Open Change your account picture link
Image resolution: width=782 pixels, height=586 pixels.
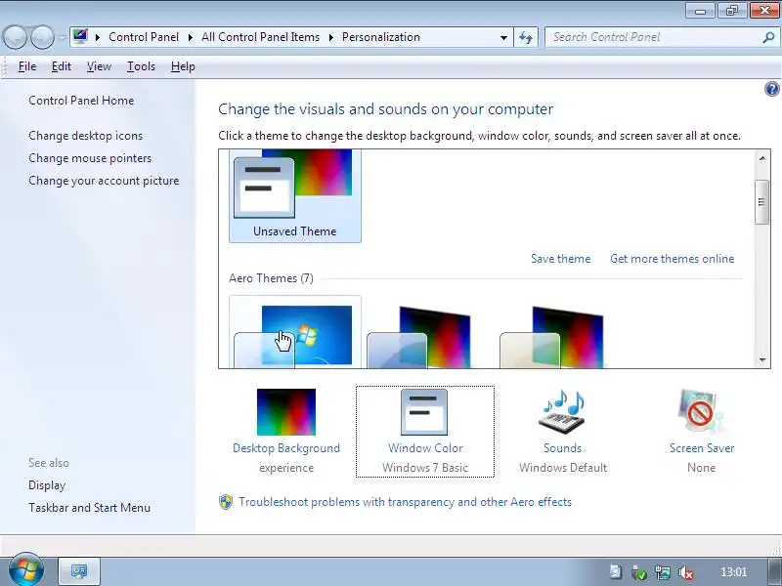pyautogui.click(x=104, y=181)
